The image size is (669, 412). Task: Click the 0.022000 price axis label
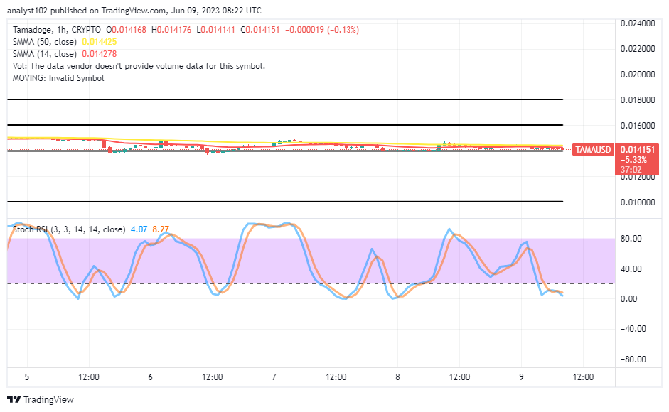tap(638, 48)
